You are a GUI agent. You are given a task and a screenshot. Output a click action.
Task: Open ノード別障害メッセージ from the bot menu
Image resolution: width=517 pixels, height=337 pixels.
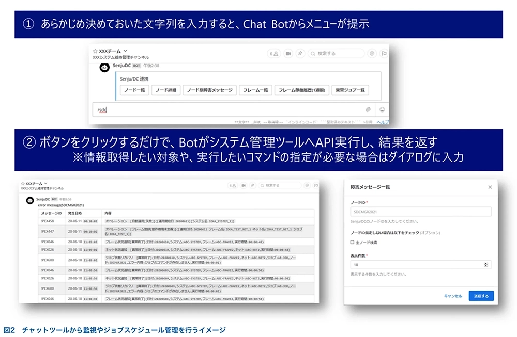[210, 90]
